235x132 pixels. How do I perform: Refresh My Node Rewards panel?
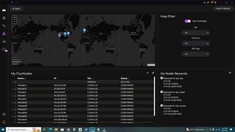click(230, 73)
